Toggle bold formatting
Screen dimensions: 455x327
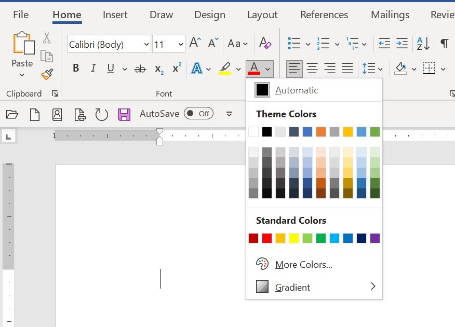coord(75,68)
